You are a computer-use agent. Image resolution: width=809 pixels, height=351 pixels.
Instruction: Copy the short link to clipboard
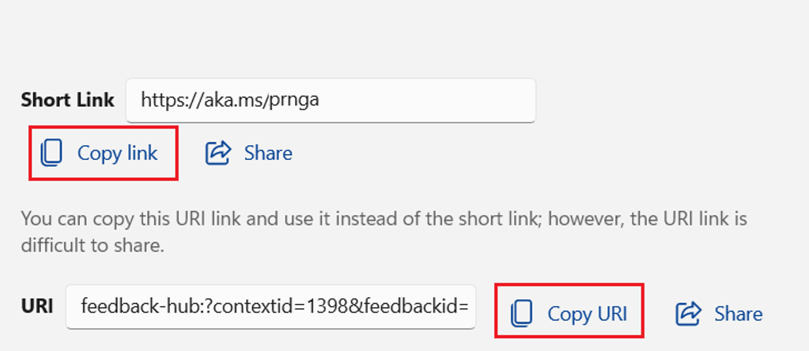pos(104,153)
